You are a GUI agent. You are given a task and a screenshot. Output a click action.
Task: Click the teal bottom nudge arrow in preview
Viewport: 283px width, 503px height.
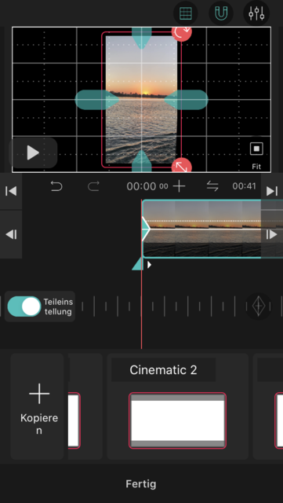point(141,161)
